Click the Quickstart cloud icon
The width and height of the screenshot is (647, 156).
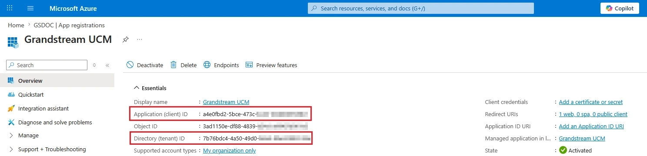click(11, 94)
